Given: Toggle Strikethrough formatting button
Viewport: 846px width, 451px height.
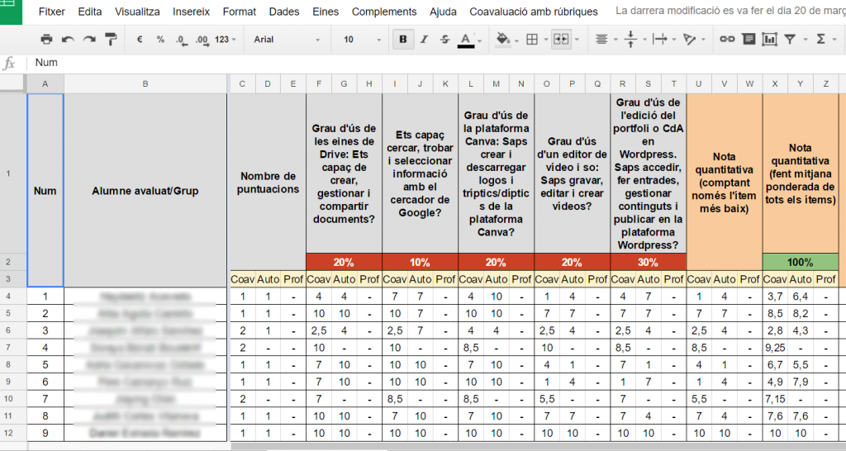Looking at the screenshot, I should coord(445,39).
